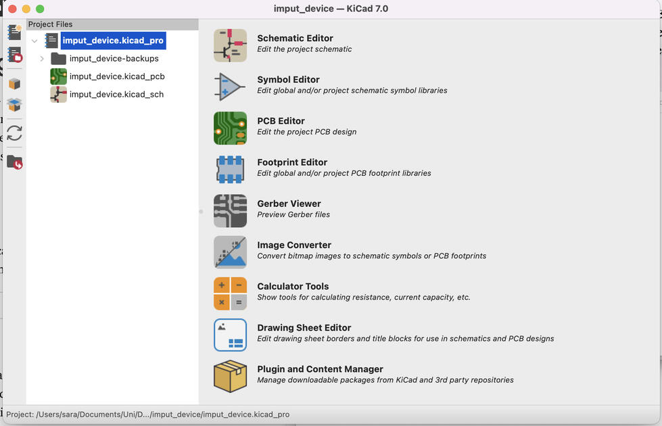Click the Schematic Editor title text

coord(295,38)
